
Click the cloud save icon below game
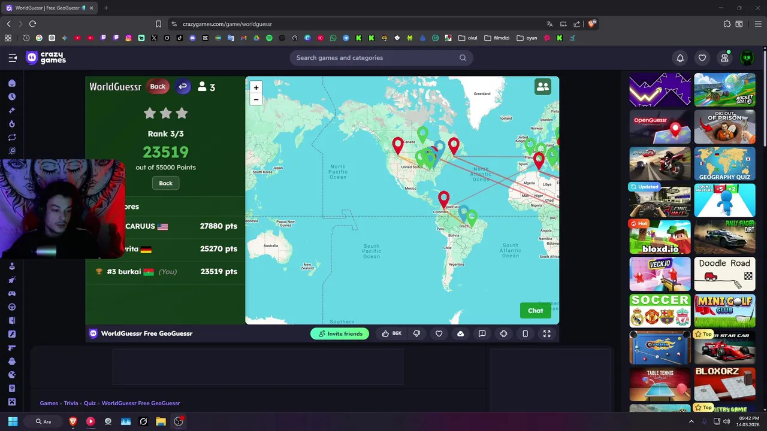pyautogui.click(x=460, y=333)
